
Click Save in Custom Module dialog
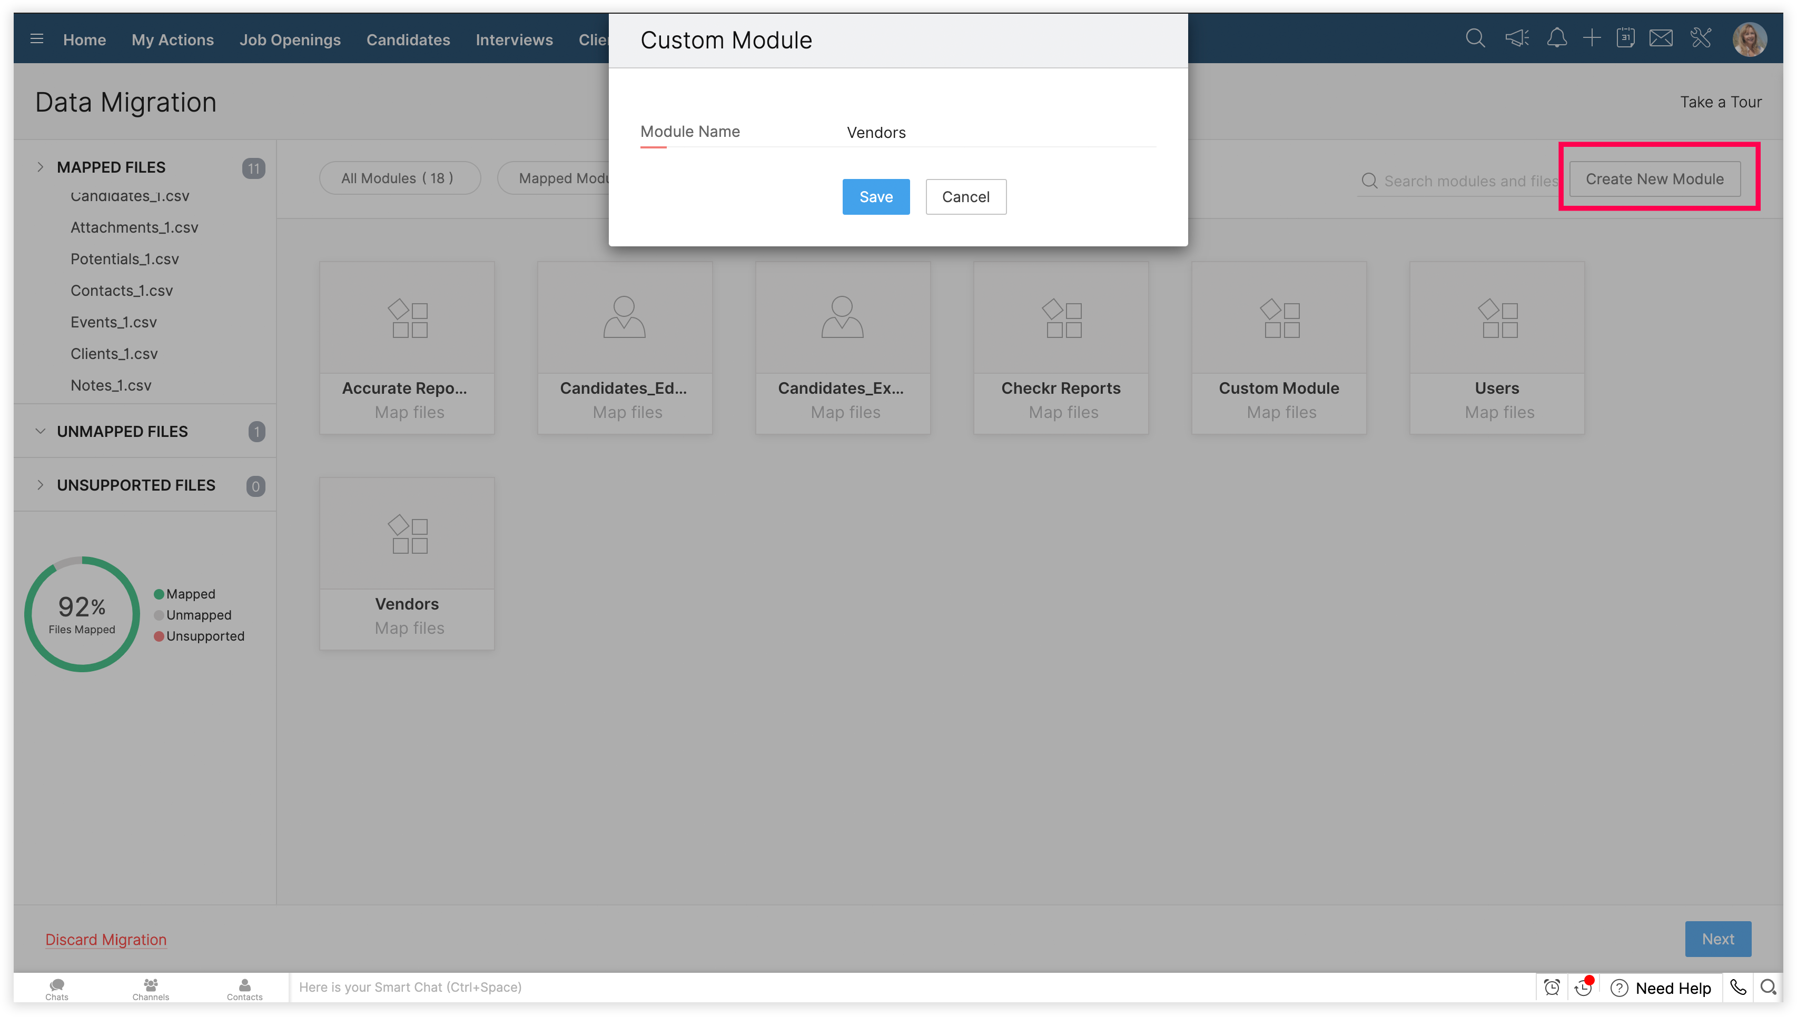(875, 197)
